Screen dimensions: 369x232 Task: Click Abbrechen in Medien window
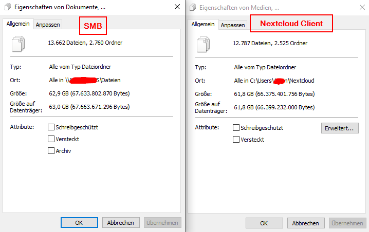tap(306, 223)
